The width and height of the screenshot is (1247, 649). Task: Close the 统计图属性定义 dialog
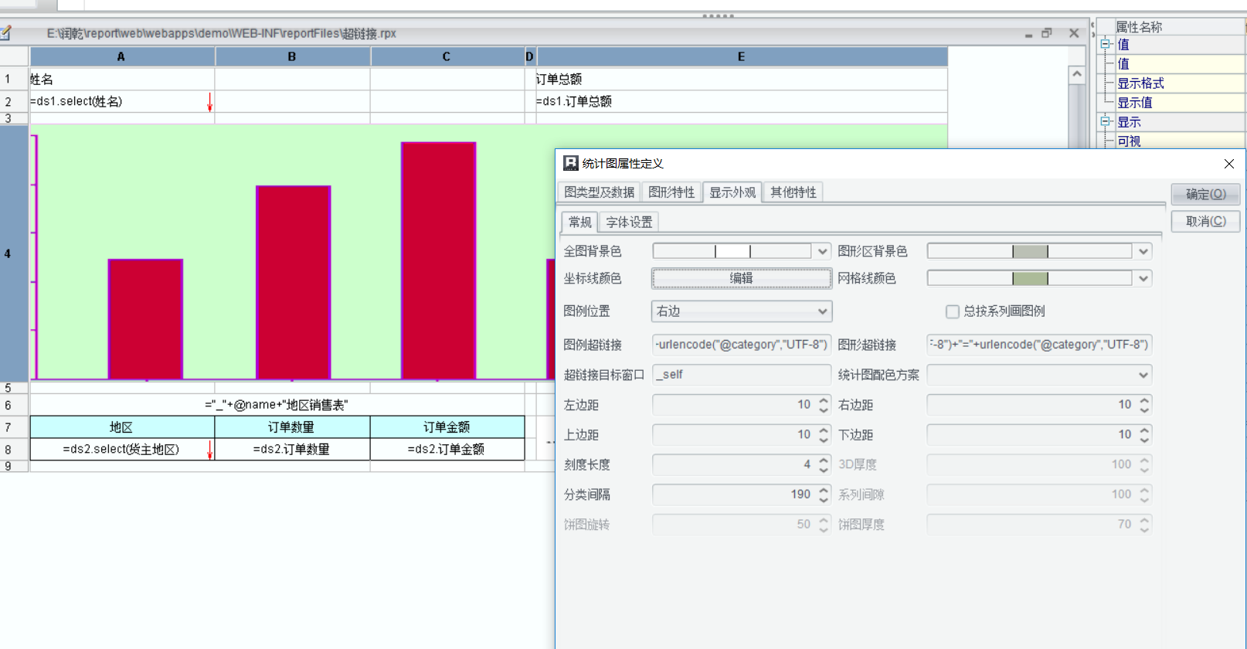pyautogui.click(x=1228, y=164)
